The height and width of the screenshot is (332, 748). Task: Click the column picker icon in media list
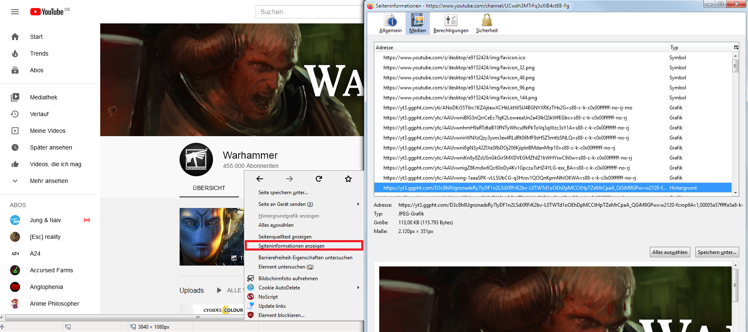pos(736,47)
